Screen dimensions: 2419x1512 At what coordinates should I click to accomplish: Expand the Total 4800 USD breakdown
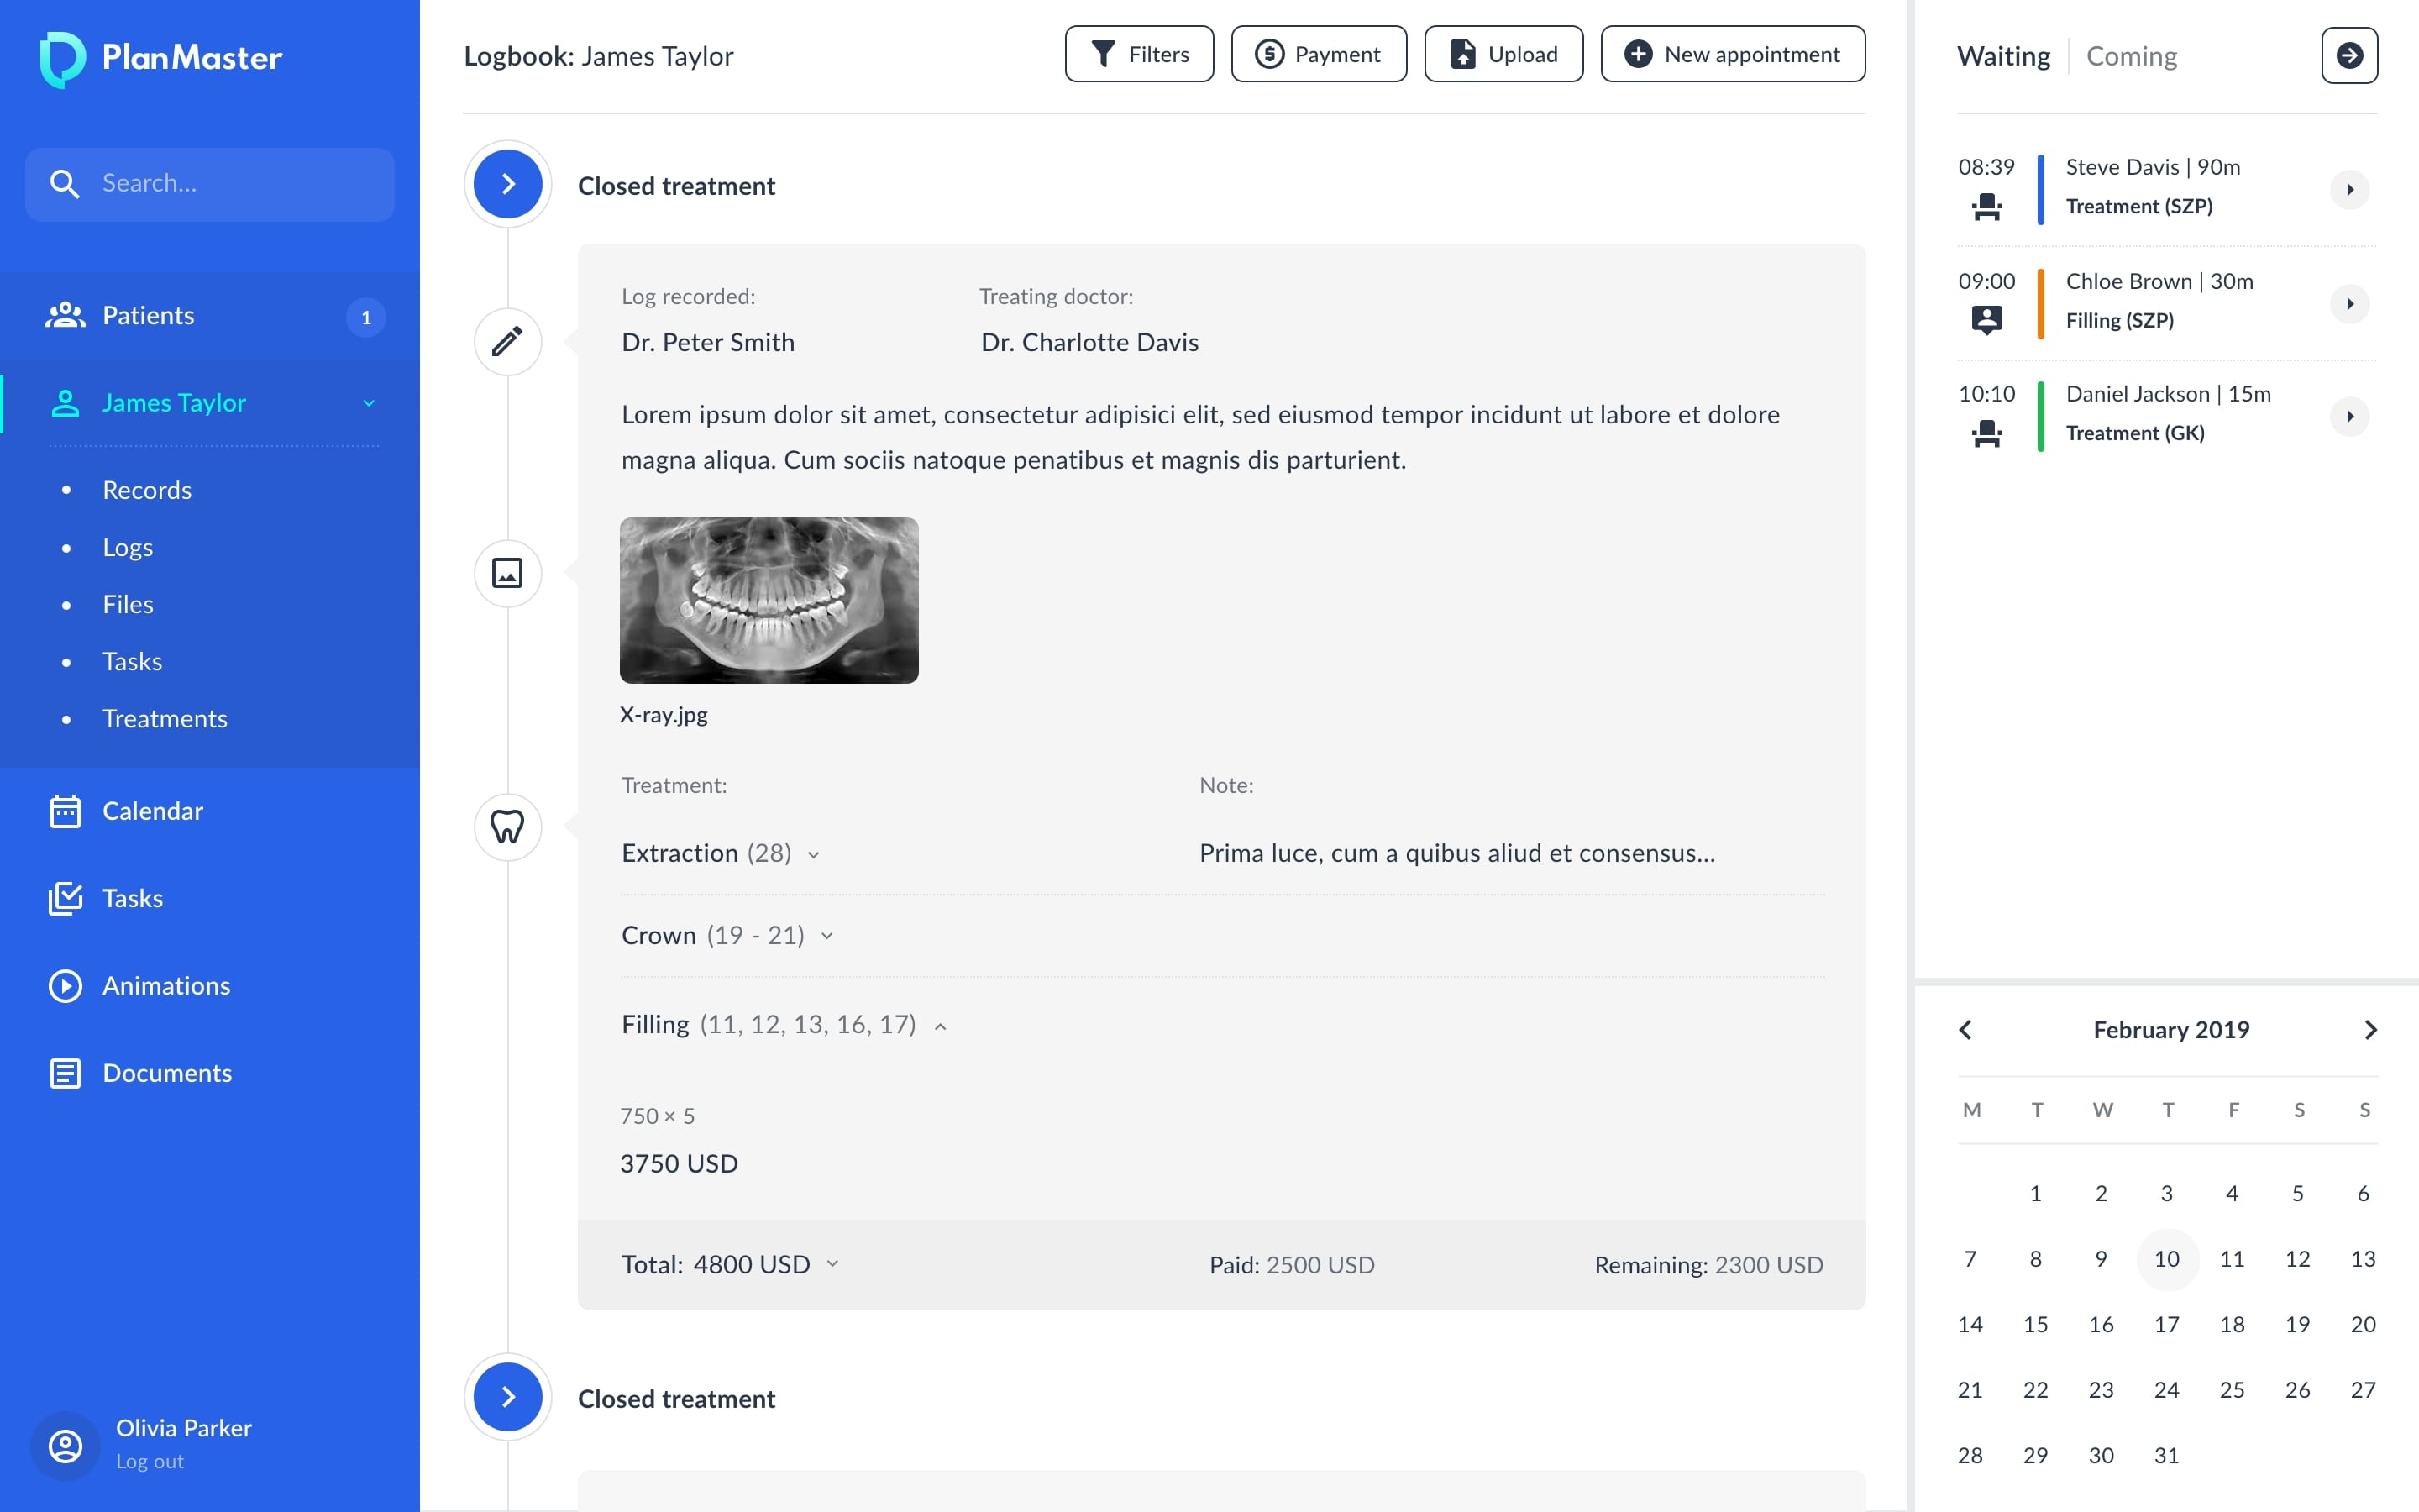pos(832,1264)
